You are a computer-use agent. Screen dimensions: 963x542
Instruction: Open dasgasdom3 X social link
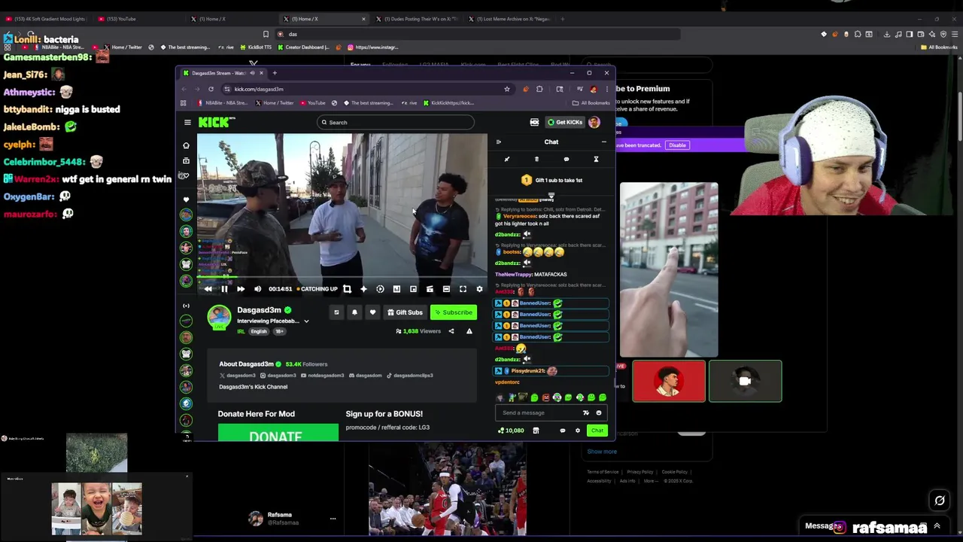point(238,375)
